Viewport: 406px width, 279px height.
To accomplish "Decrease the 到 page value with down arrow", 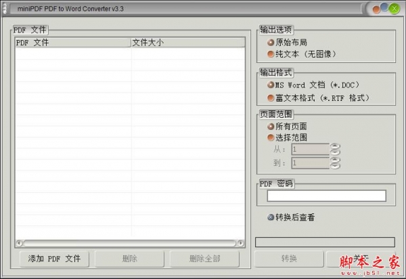I will coord(335,166).
